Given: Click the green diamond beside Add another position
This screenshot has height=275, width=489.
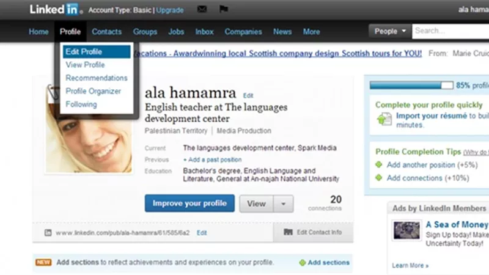Looking at the screenshot, I should [x=378, y=164].
